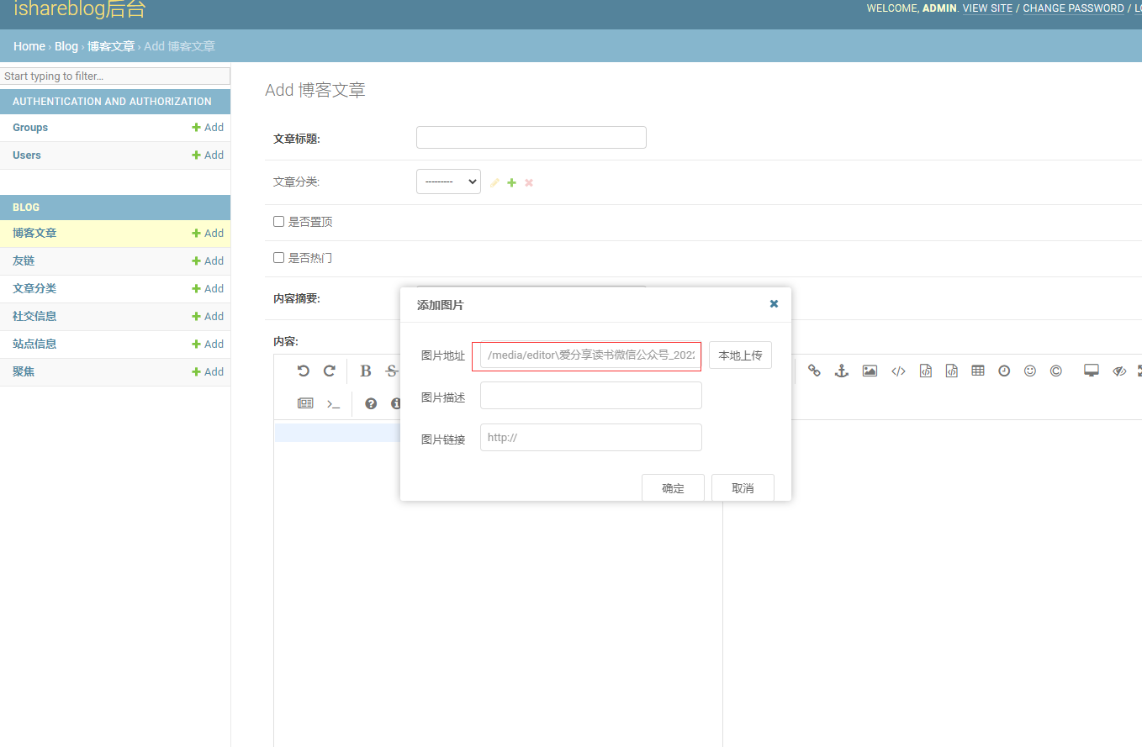Insert date time with the clock icon
The width and height of the screenshot is (1142, 747).
tap(1003, 371)
